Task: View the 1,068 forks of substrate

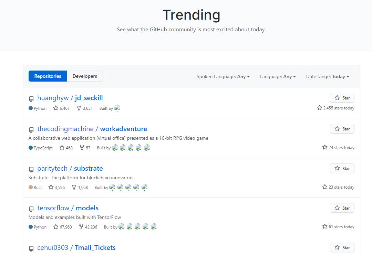Action: 80,187
